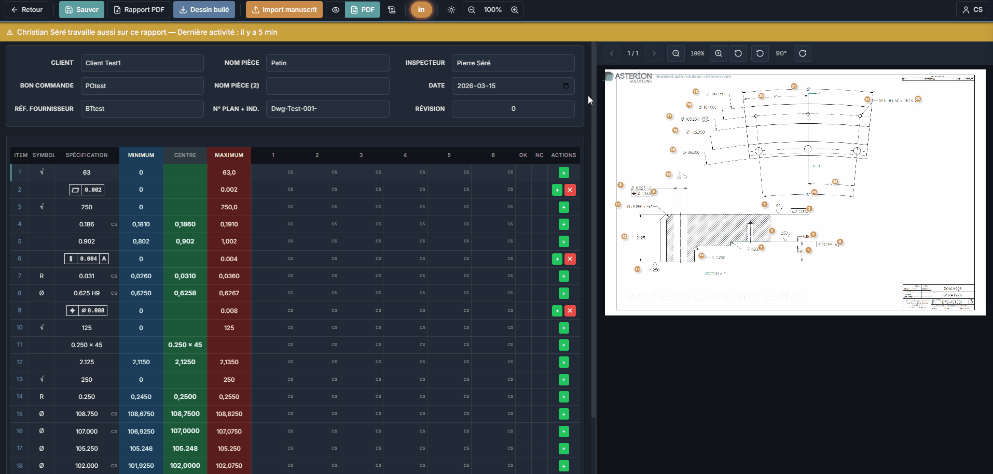Open the CS user menu

(972, 10)
